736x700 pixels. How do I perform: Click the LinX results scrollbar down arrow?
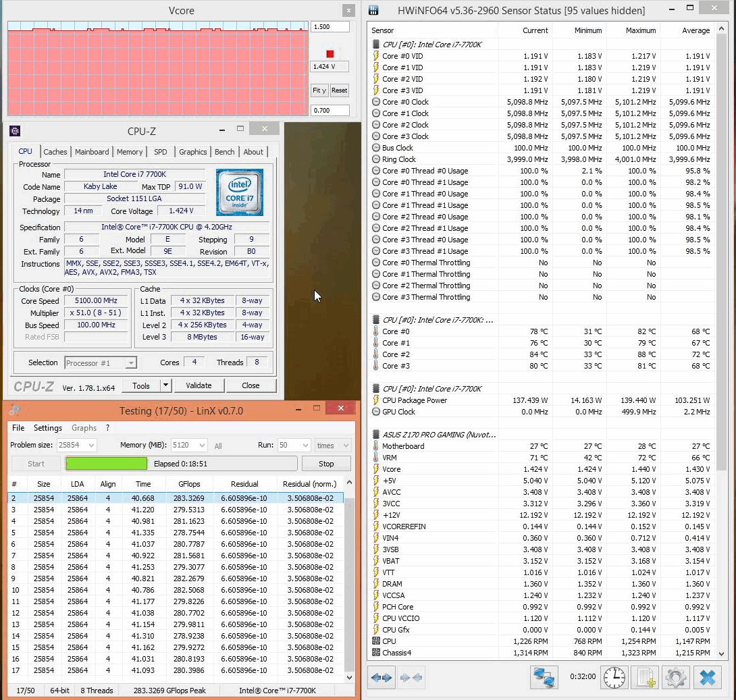349,678
